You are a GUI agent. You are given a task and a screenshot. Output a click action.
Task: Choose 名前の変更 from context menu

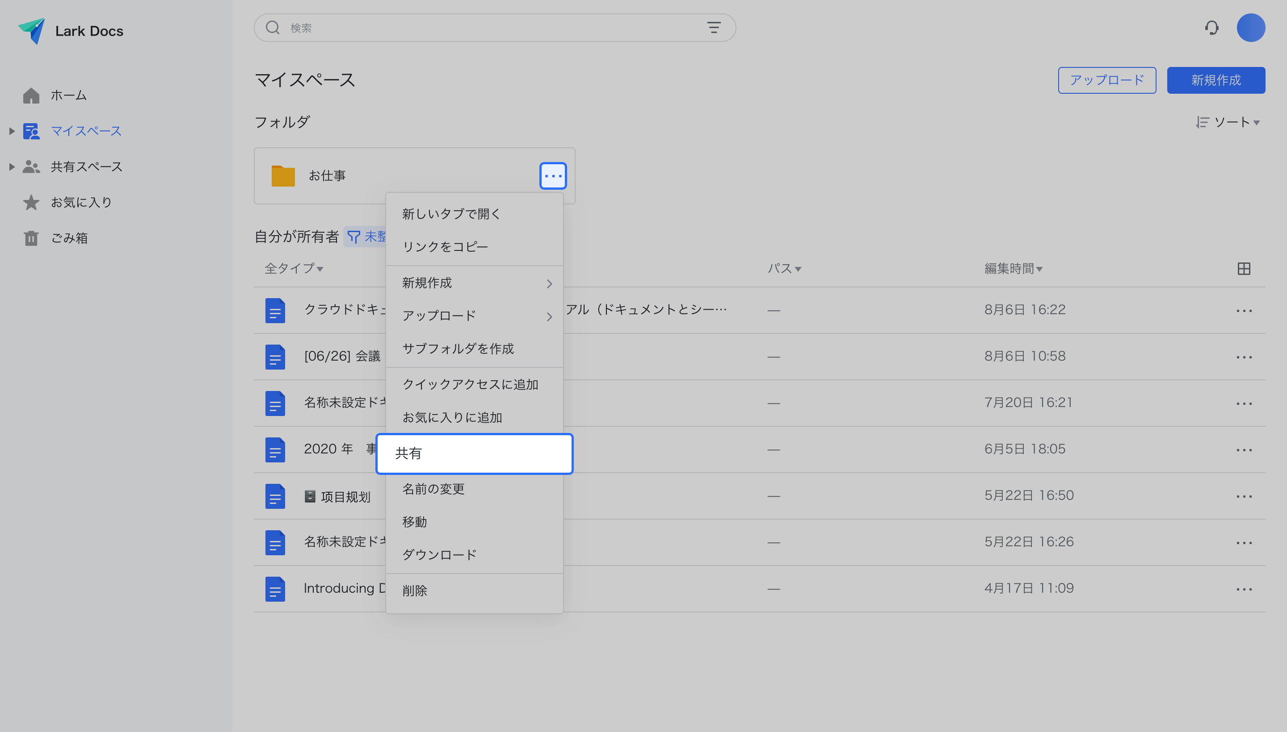point(433,489)
